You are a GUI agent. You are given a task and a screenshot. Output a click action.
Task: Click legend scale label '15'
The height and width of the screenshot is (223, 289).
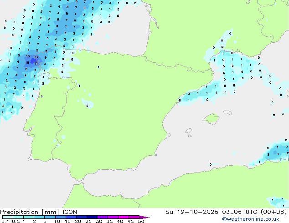(67, 221)
